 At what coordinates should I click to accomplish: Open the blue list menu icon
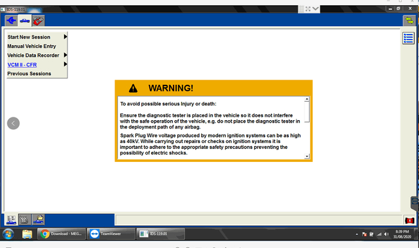(408, 38)
